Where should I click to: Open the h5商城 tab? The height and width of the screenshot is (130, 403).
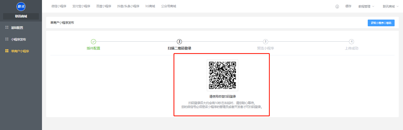click(150, 6)
